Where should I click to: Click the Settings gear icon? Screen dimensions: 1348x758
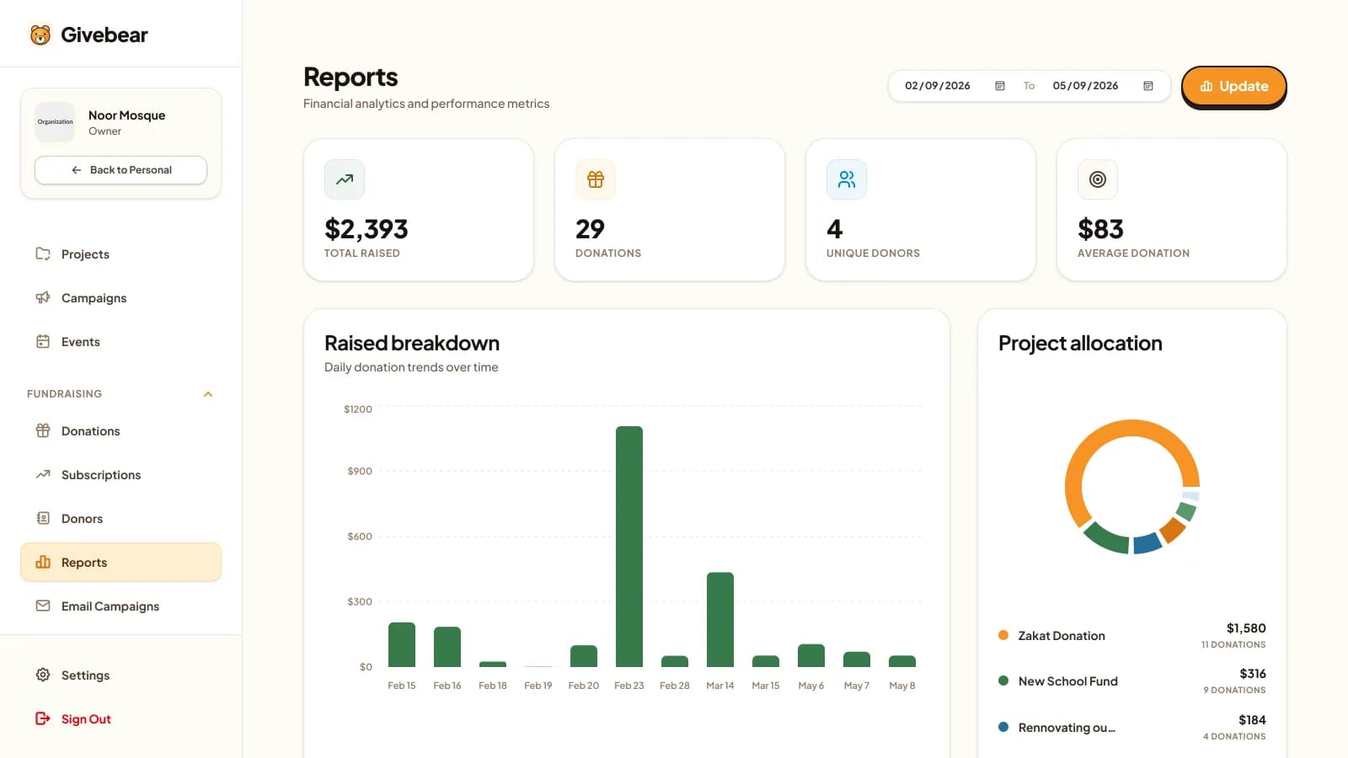[x=43, y=675]
